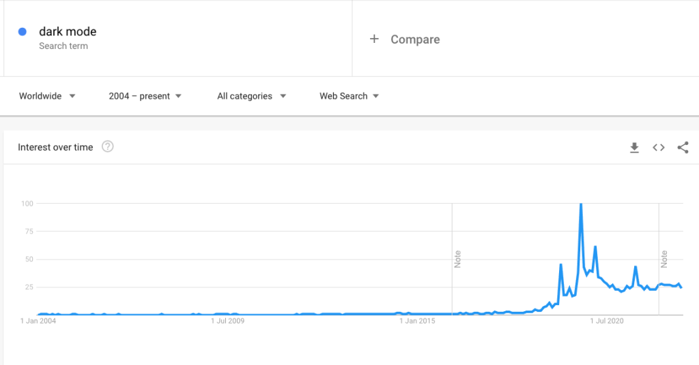Open the interest over time help tooltip
This screenshot has height=365, width=699.
click(107, 147)
